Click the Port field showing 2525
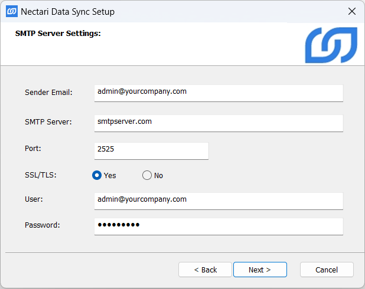 [x=151, y=150]
